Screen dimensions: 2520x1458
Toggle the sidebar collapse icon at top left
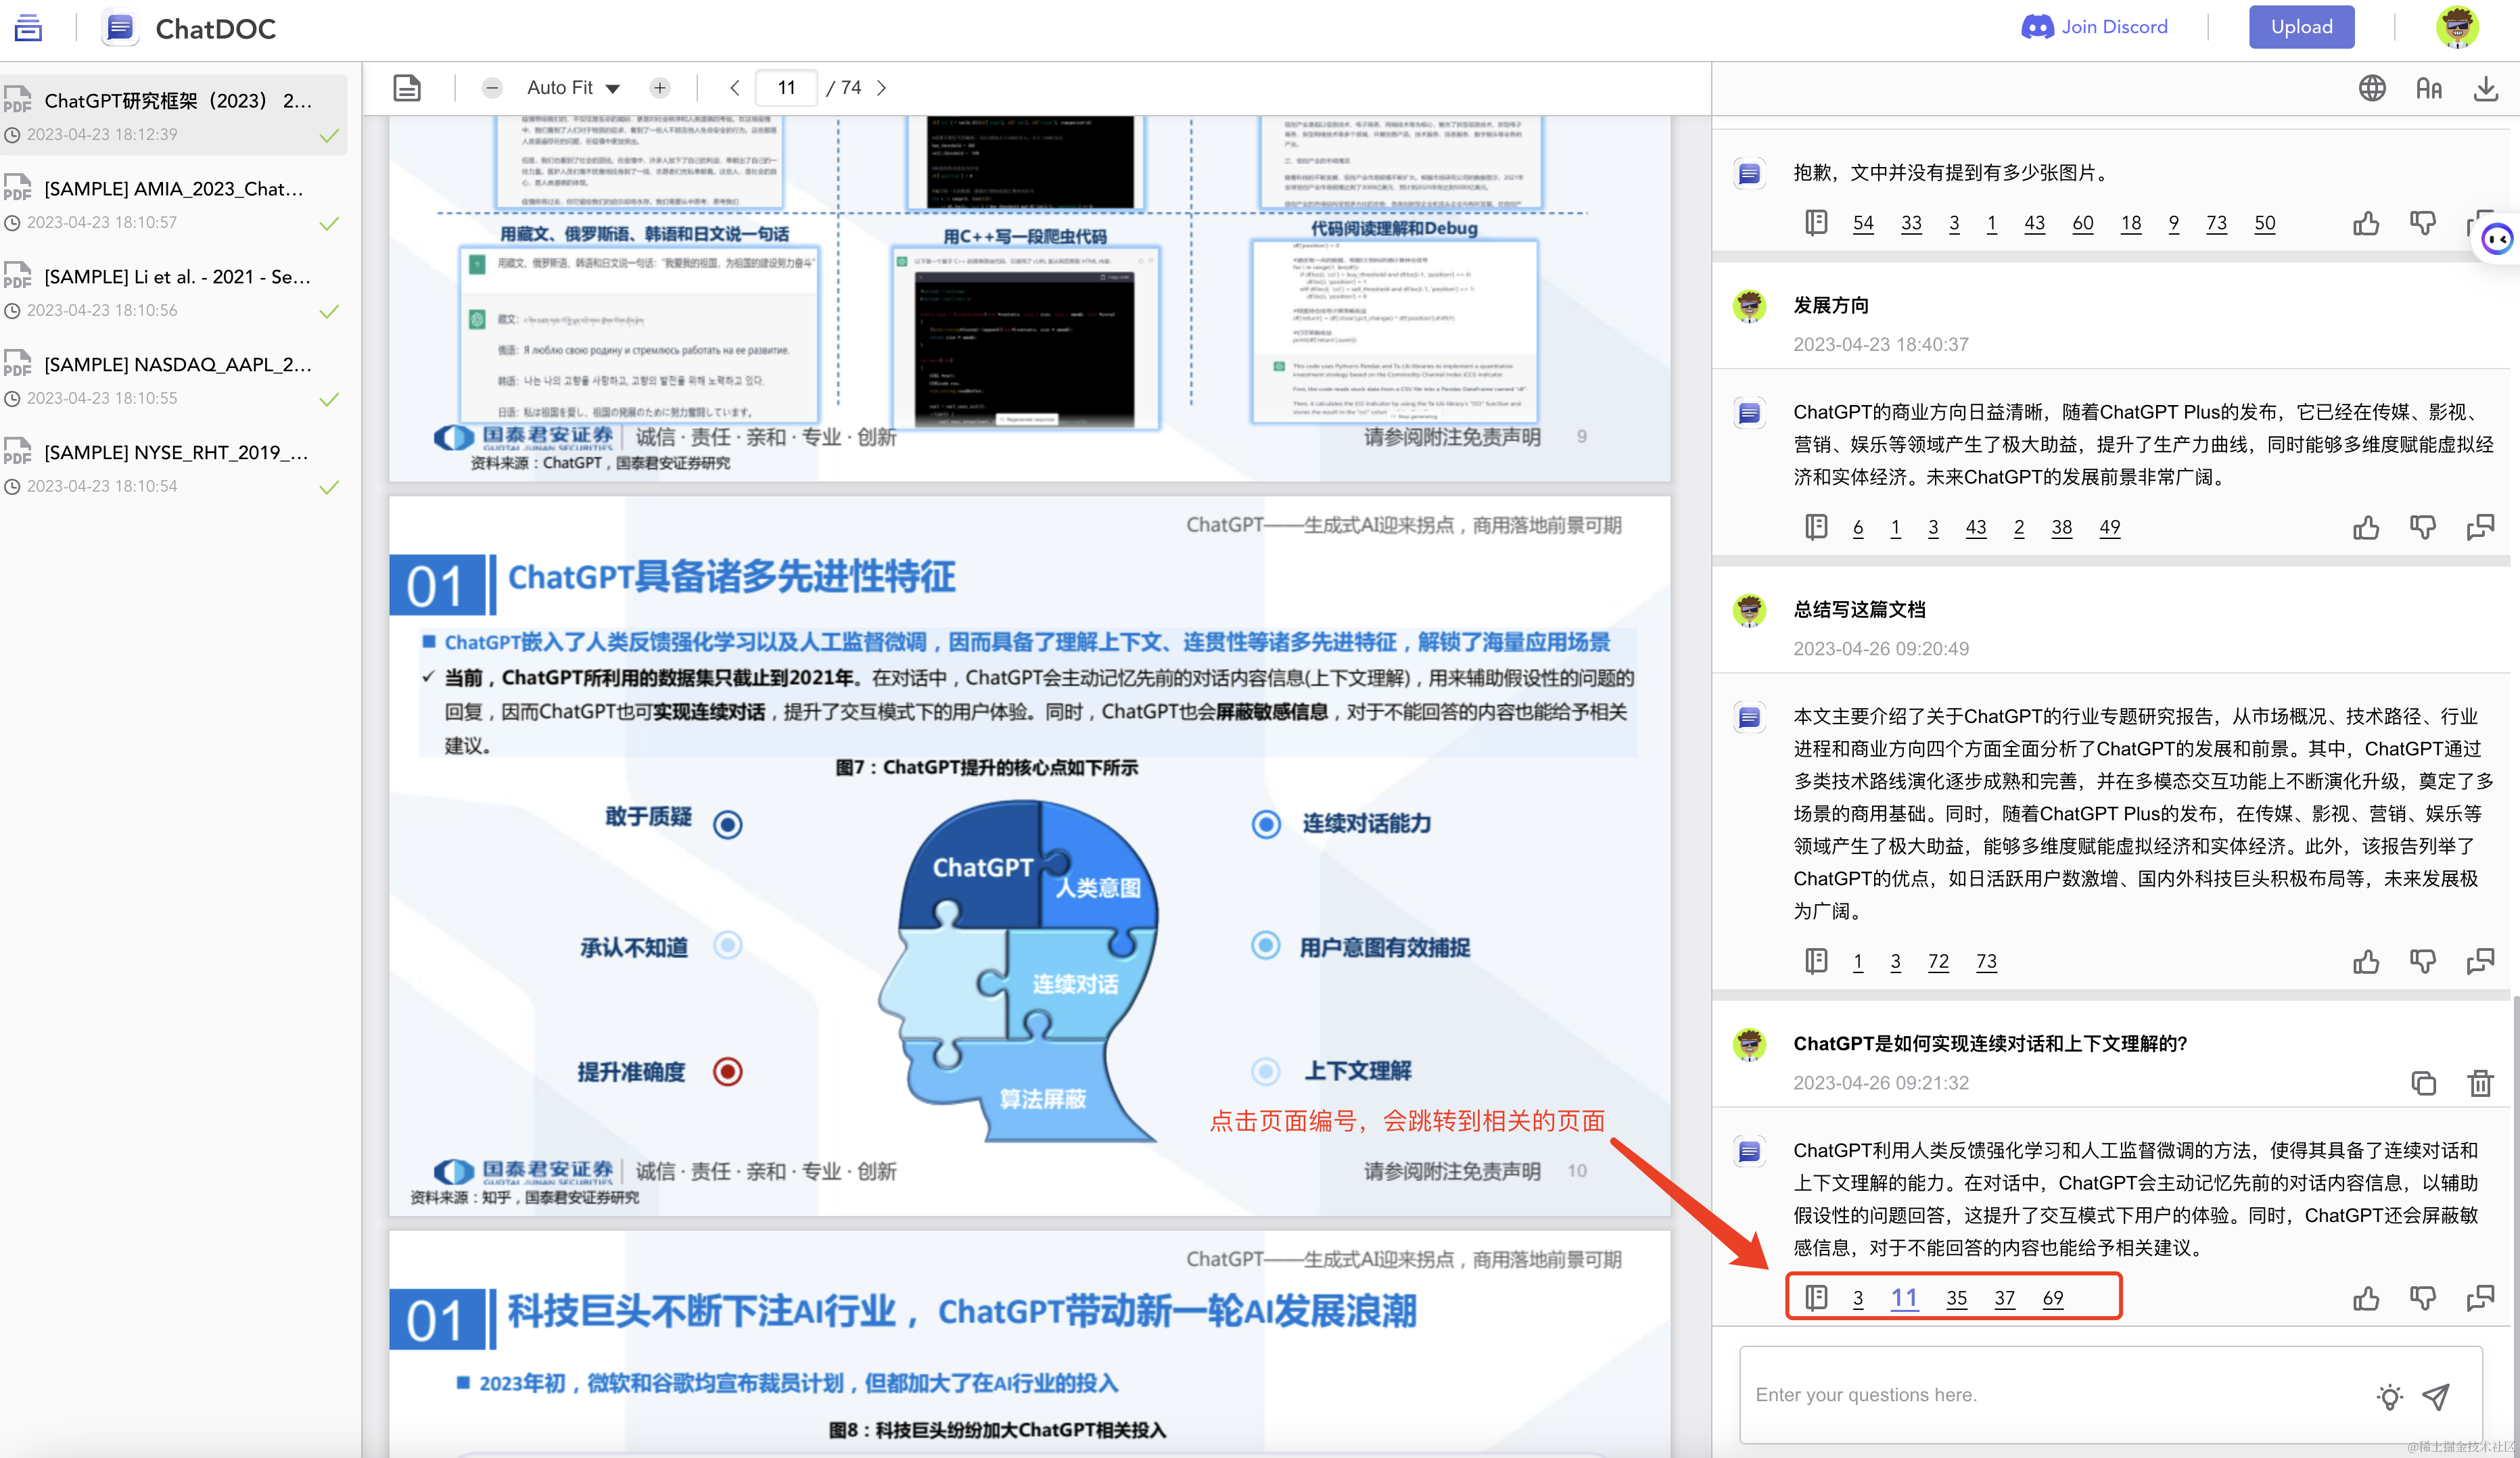coord(28,27)
